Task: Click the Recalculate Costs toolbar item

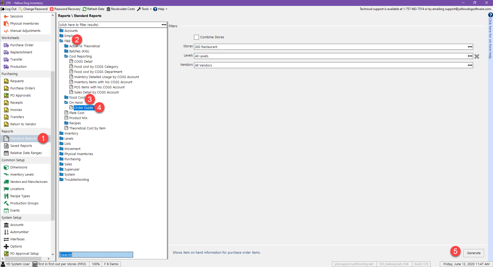Action: (x=120, y=9)
